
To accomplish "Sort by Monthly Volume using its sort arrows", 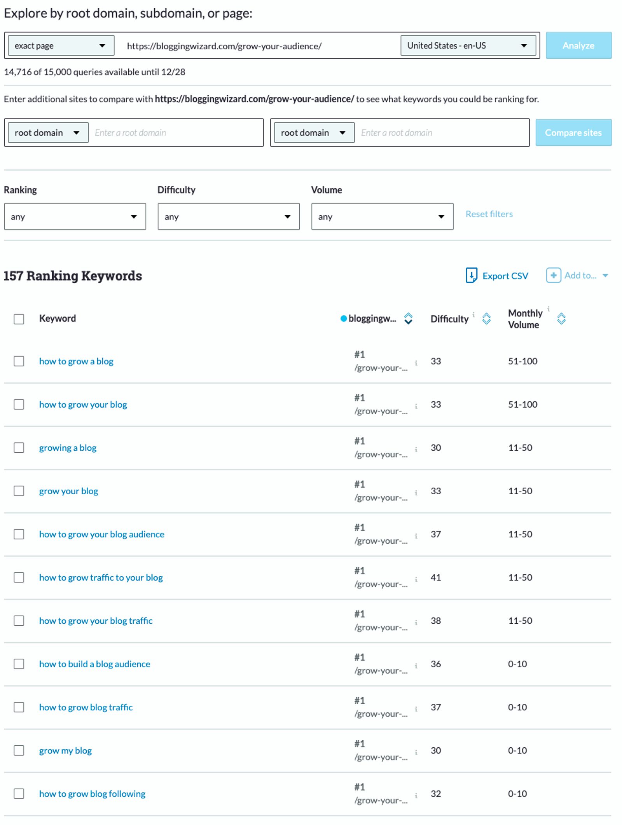I will [x=561, y=319].
